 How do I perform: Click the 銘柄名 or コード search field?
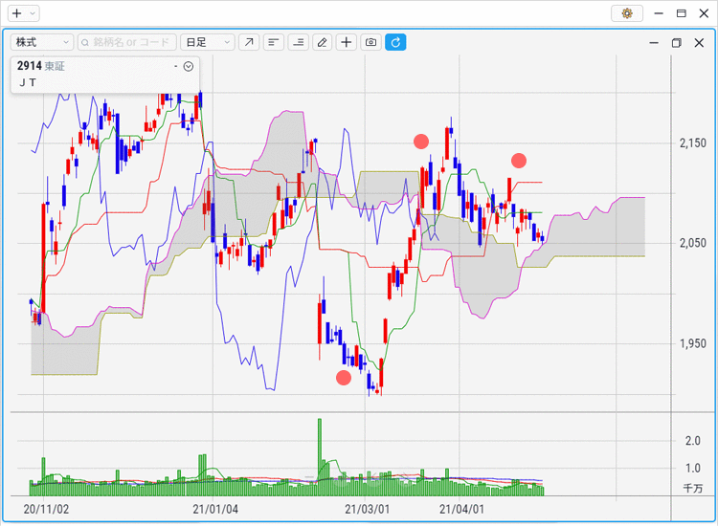(x=127, y=42)
